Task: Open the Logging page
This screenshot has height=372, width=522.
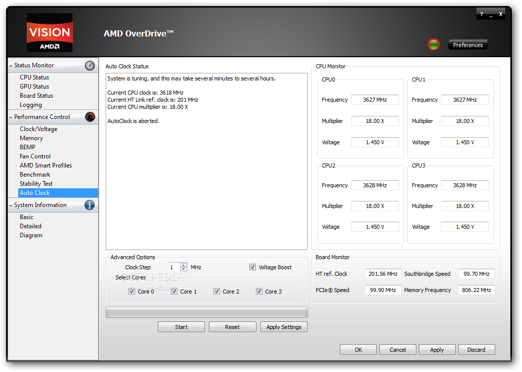Action: pyautogui.click(x=31, y=105)
